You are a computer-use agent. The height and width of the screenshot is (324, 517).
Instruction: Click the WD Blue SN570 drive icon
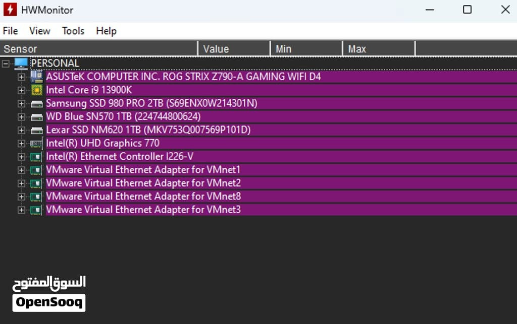[36, 117]
